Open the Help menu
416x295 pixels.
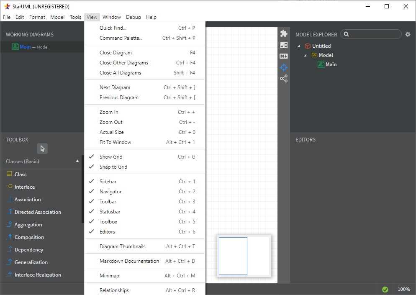(151, 17)
